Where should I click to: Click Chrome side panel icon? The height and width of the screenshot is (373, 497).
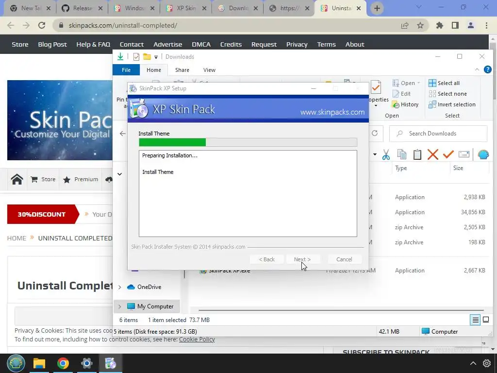[x=455, y=25]
